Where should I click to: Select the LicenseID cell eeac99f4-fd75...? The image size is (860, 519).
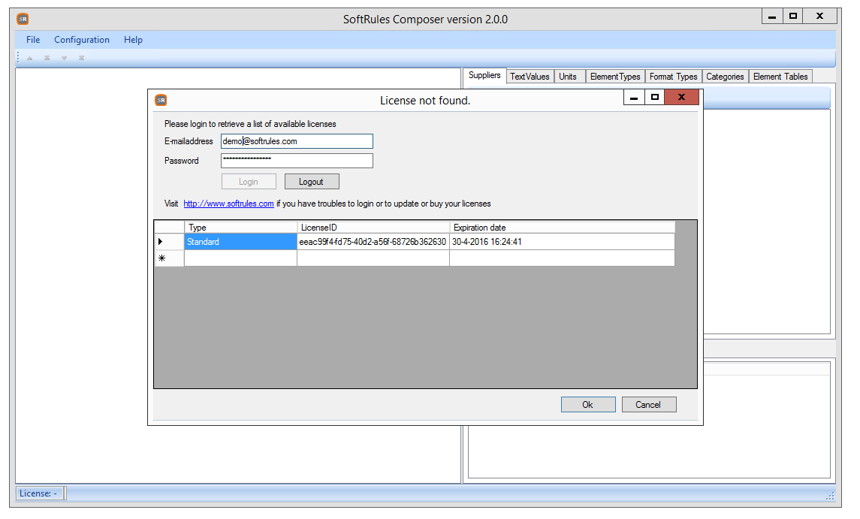point(373,242)
